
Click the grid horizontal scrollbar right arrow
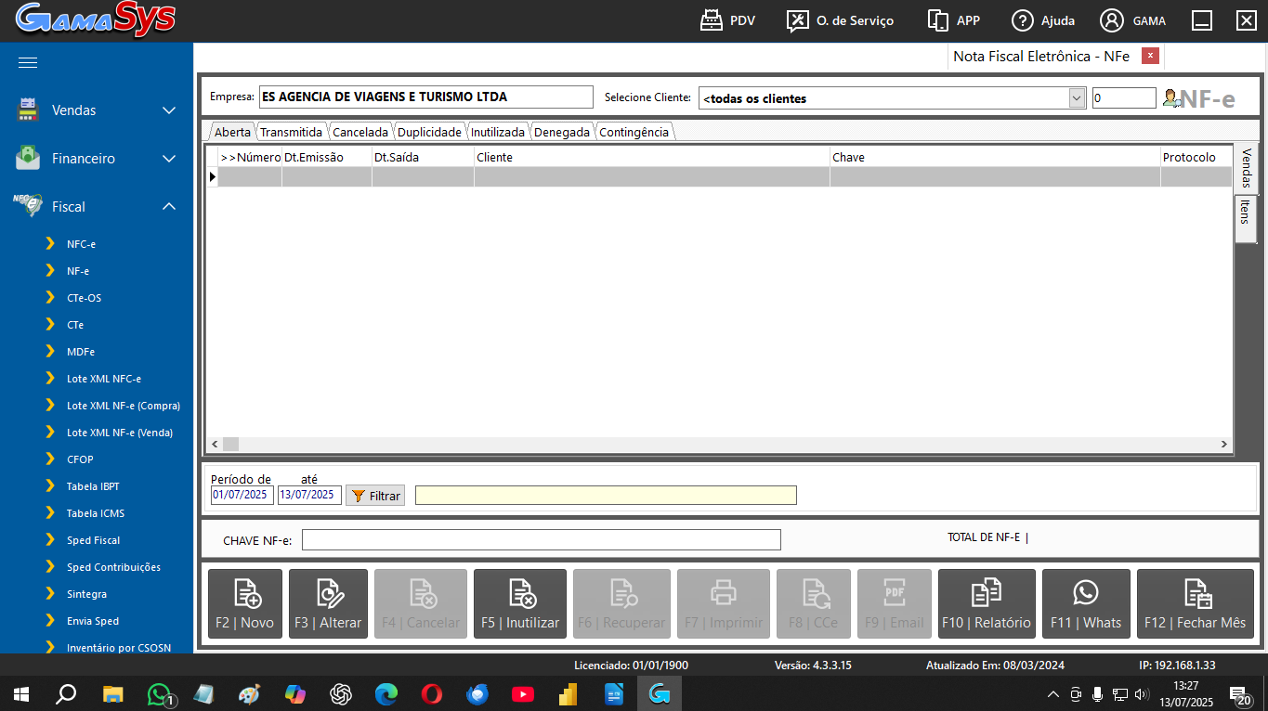click(1225, 445)
